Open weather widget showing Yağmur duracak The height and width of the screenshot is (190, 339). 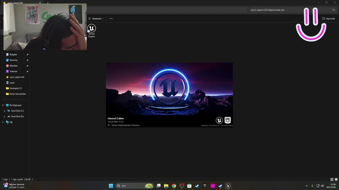tap(15, 186)
